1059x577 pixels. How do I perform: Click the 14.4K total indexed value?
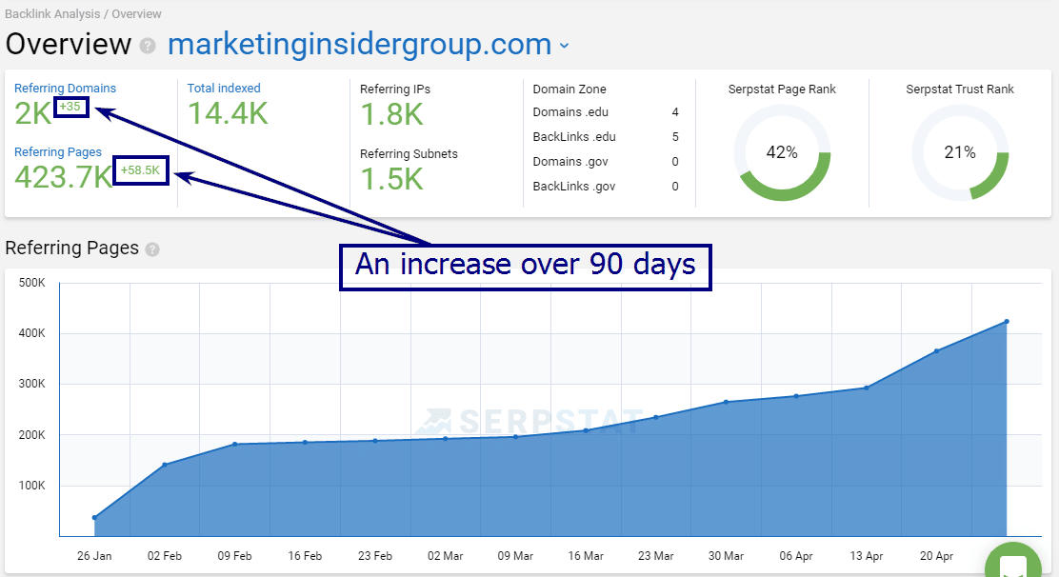tap(228, 113)
